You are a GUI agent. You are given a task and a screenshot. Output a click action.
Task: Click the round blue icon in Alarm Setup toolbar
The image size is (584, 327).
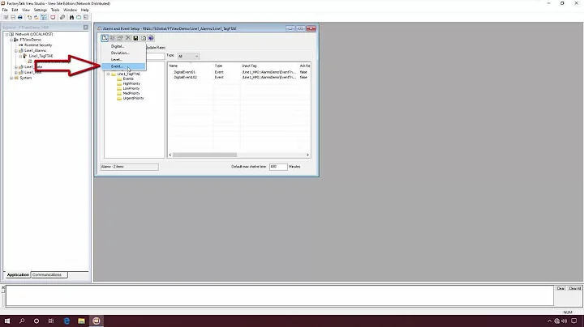pos(151,38)
